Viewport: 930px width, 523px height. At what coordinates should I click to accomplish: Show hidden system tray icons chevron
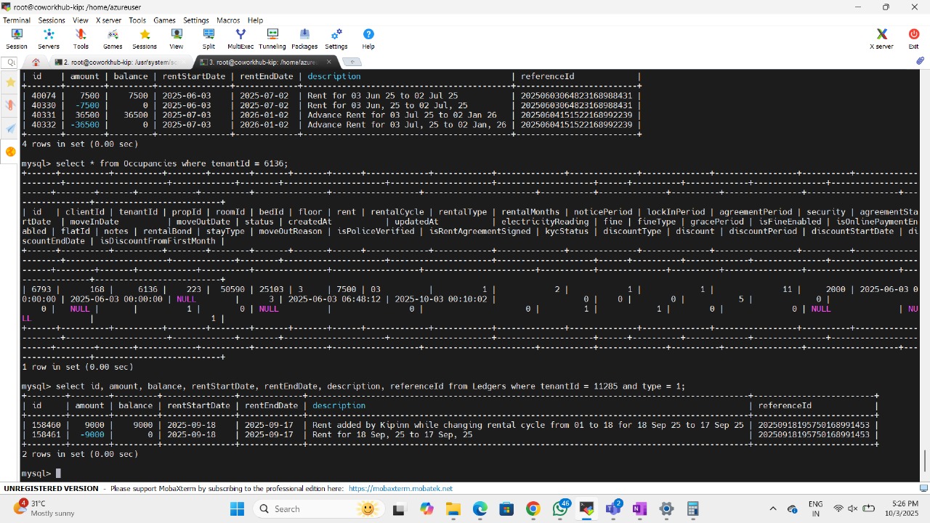coord(772,509)
